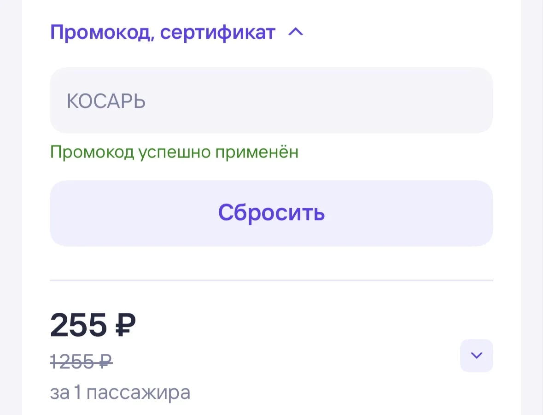Viewport: 543px width, 415px height.
Task: Click the КОСАРЬ text in the input
Action: [x=106, y=101]
